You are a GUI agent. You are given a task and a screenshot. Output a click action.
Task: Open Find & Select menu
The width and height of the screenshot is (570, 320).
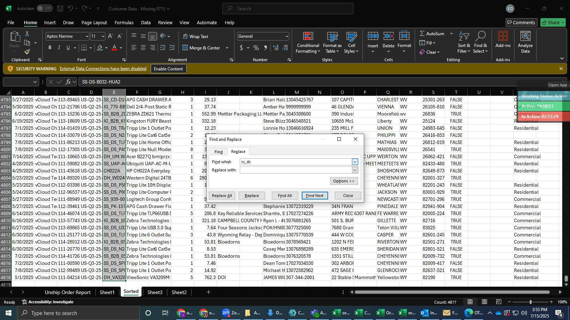coord(481,43)
